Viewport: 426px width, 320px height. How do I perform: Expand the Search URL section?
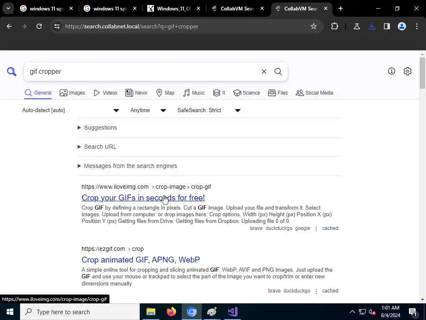point(97,147)
